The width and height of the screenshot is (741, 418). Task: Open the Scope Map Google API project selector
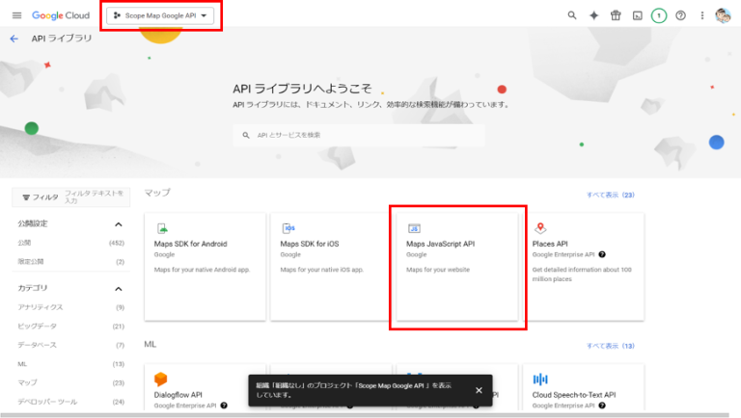tap(160, 15)
